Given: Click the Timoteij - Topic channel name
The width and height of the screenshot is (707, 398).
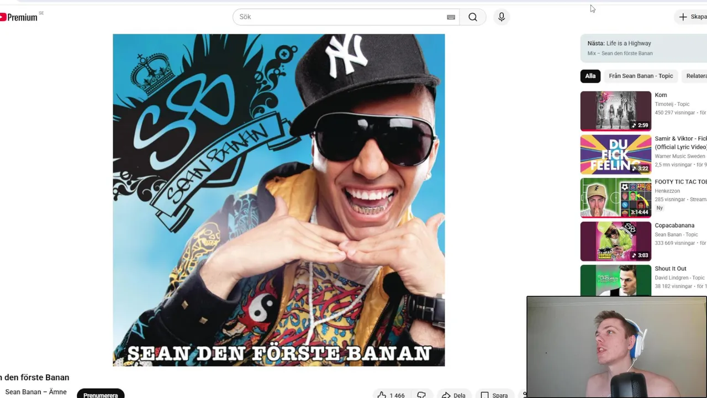Looking at the screenshot, I should point(672,104).
